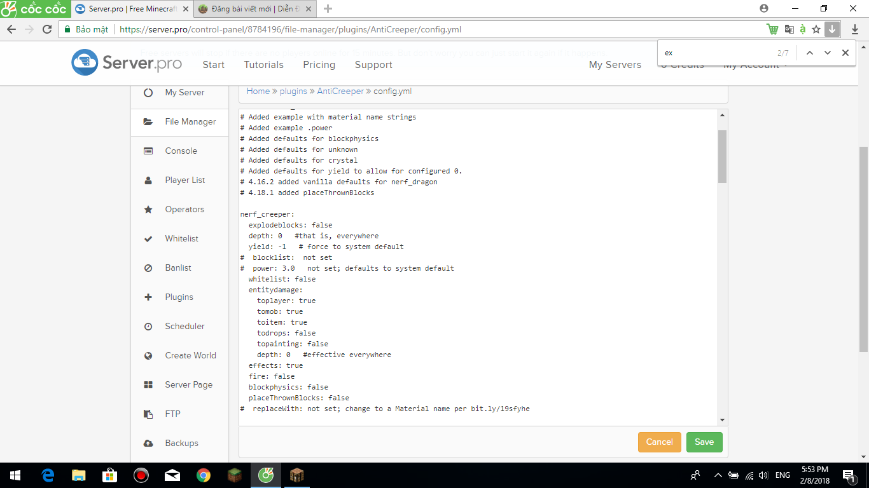Image resolution: width=869 pixels, height=488 pixels.
Task: Click the editor scrollbar down arrow
Action: (721, 420)
